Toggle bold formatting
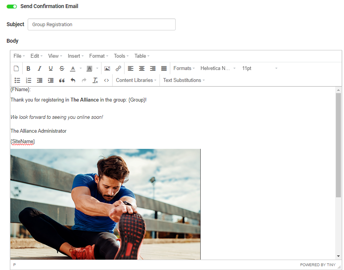344x270 pixels. click(x=28, y=68)
